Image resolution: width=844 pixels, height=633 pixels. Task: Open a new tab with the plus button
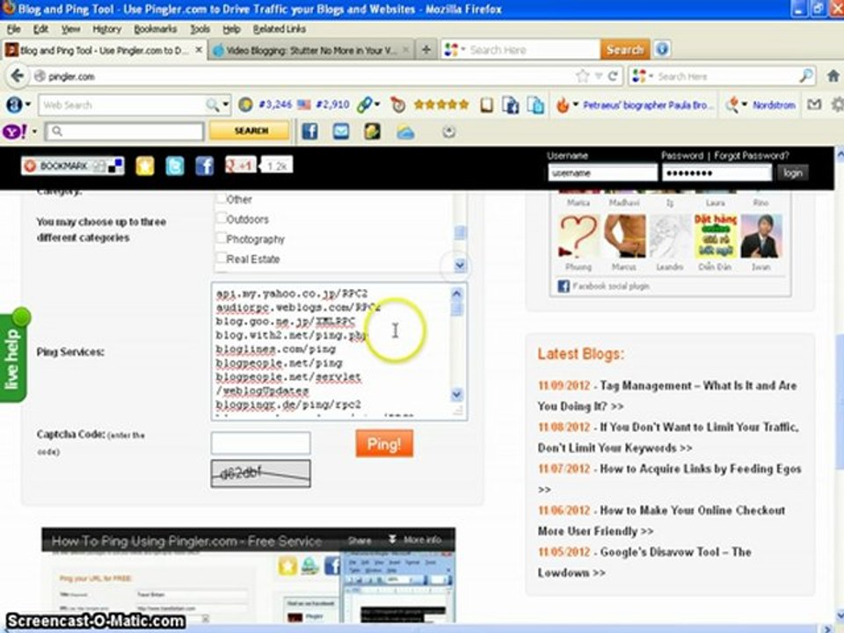coord(426,50)
